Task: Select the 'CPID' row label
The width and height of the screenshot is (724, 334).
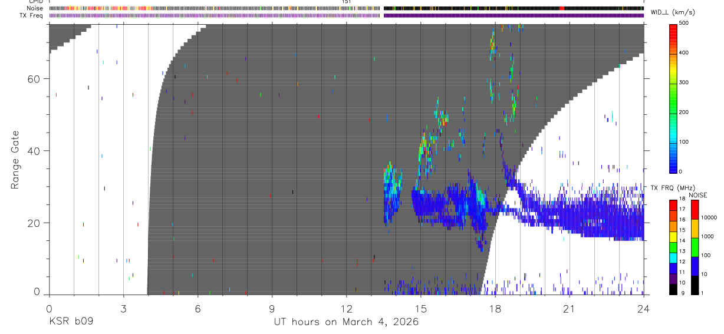Action: click(36, 2)
